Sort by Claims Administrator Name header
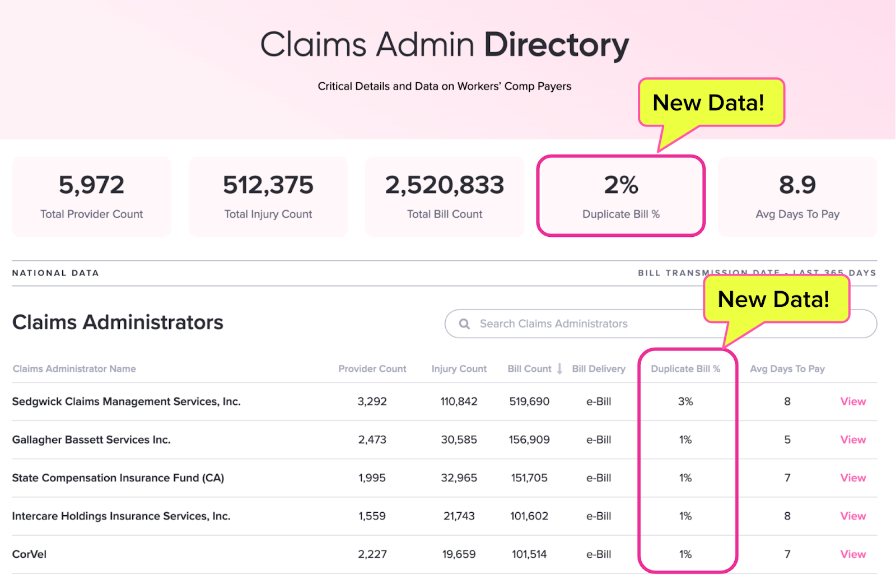The width and height of the screenshot is (896, 575). (x=74, y=368)
